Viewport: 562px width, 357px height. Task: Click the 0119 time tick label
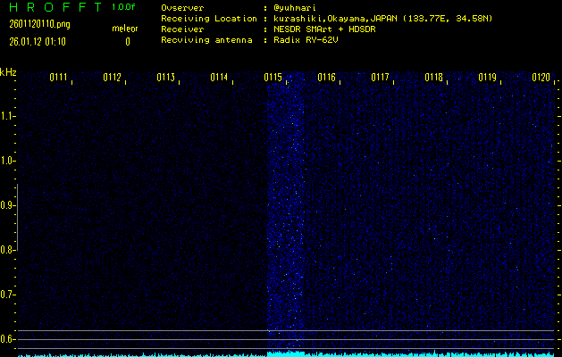click(x=487, y=78)
